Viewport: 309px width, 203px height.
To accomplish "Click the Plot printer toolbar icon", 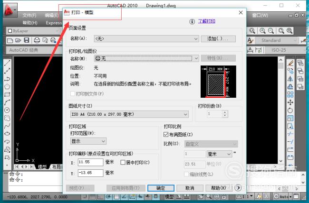I will click(x=37, y=40).
